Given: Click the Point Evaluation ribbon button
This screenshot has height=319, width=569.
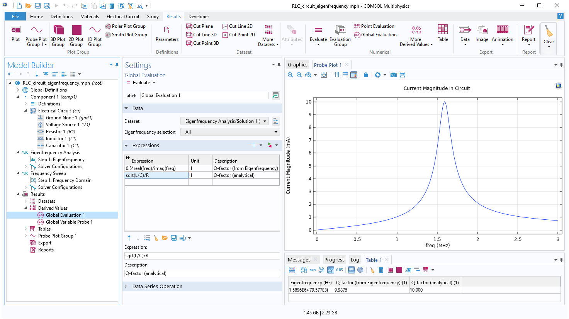Looking at the screenshot, I should 374,26.
